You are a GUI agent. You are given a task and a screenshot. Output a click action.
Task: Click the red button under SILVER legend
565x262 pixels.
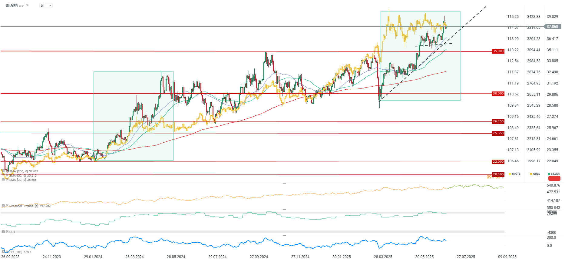tap(554, 178)
